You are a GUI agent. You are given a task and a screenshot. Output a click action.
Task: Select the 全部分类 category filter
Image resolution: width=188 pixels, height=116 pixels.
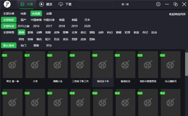pos(9,13)
